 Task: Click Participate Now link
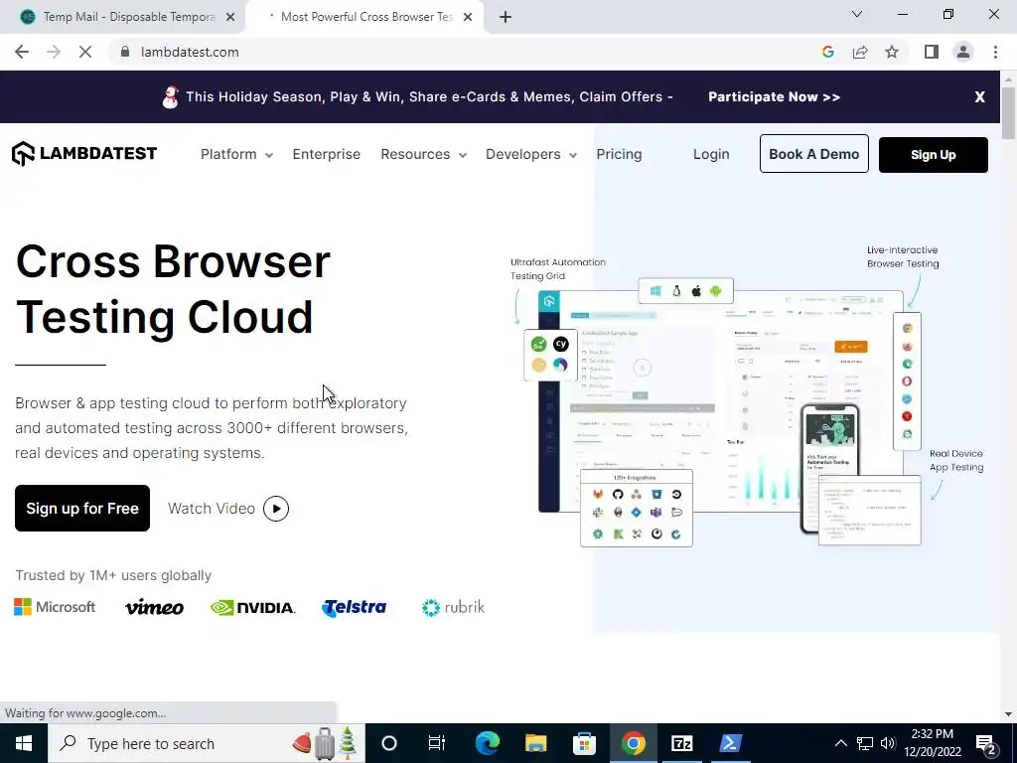pyautogui.click(x=774, y=96)
